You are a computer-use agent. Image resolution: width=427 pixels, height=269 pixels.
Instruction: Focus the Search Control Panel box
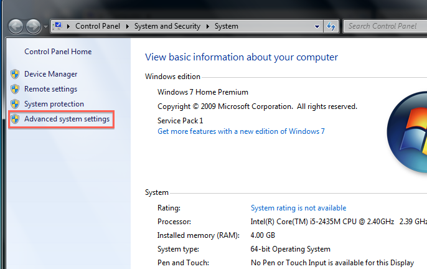tap(385, 26)
